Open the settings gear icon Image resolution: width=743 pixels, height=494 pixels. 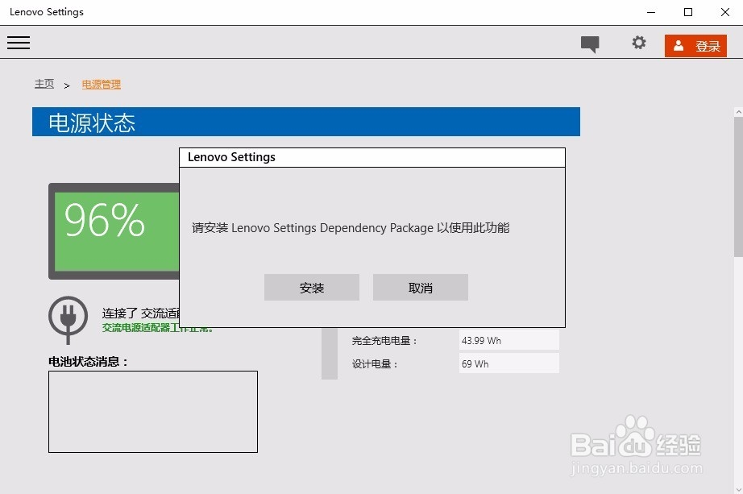[639, 44]
